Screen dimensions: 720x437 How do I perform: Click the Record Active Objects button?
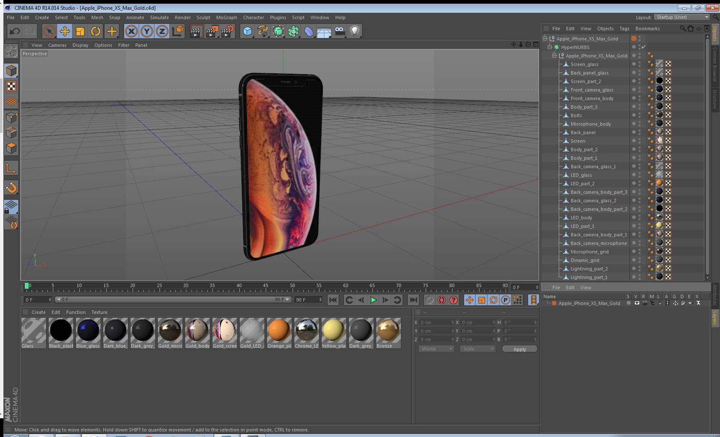(430, 300)
